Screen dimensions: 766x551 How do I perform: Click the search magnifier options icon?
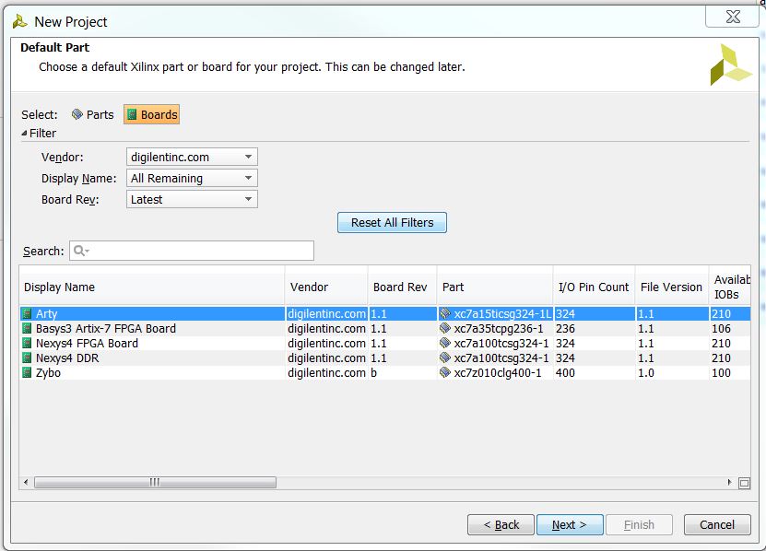coord(80,251)
